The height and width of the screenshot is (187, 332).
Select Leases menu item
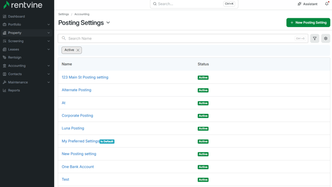point(13,49)
